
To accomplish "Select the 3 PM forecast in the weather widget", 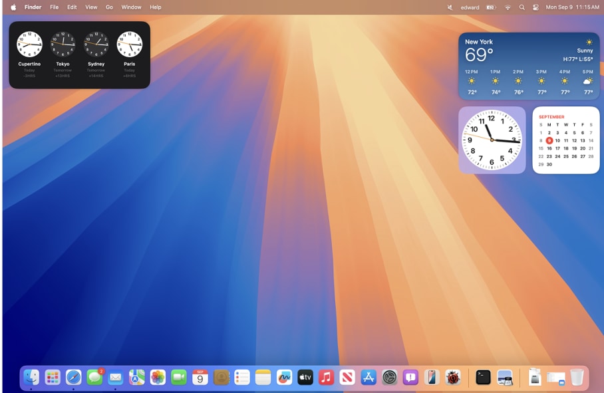I will click(541, 82).
